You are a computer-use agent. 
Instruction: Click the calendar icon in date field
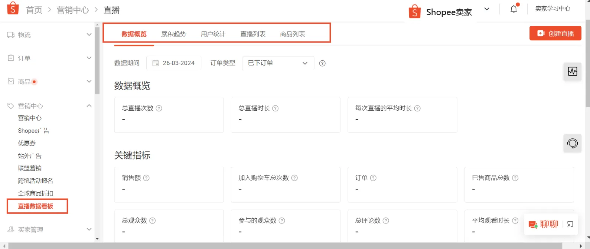click(x=156, y=63)
